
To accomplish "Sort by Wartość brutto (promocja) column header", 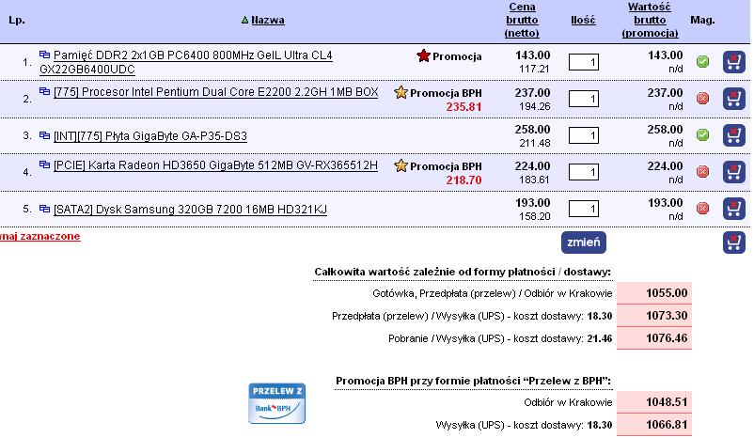I will click(x=650, y=20).
